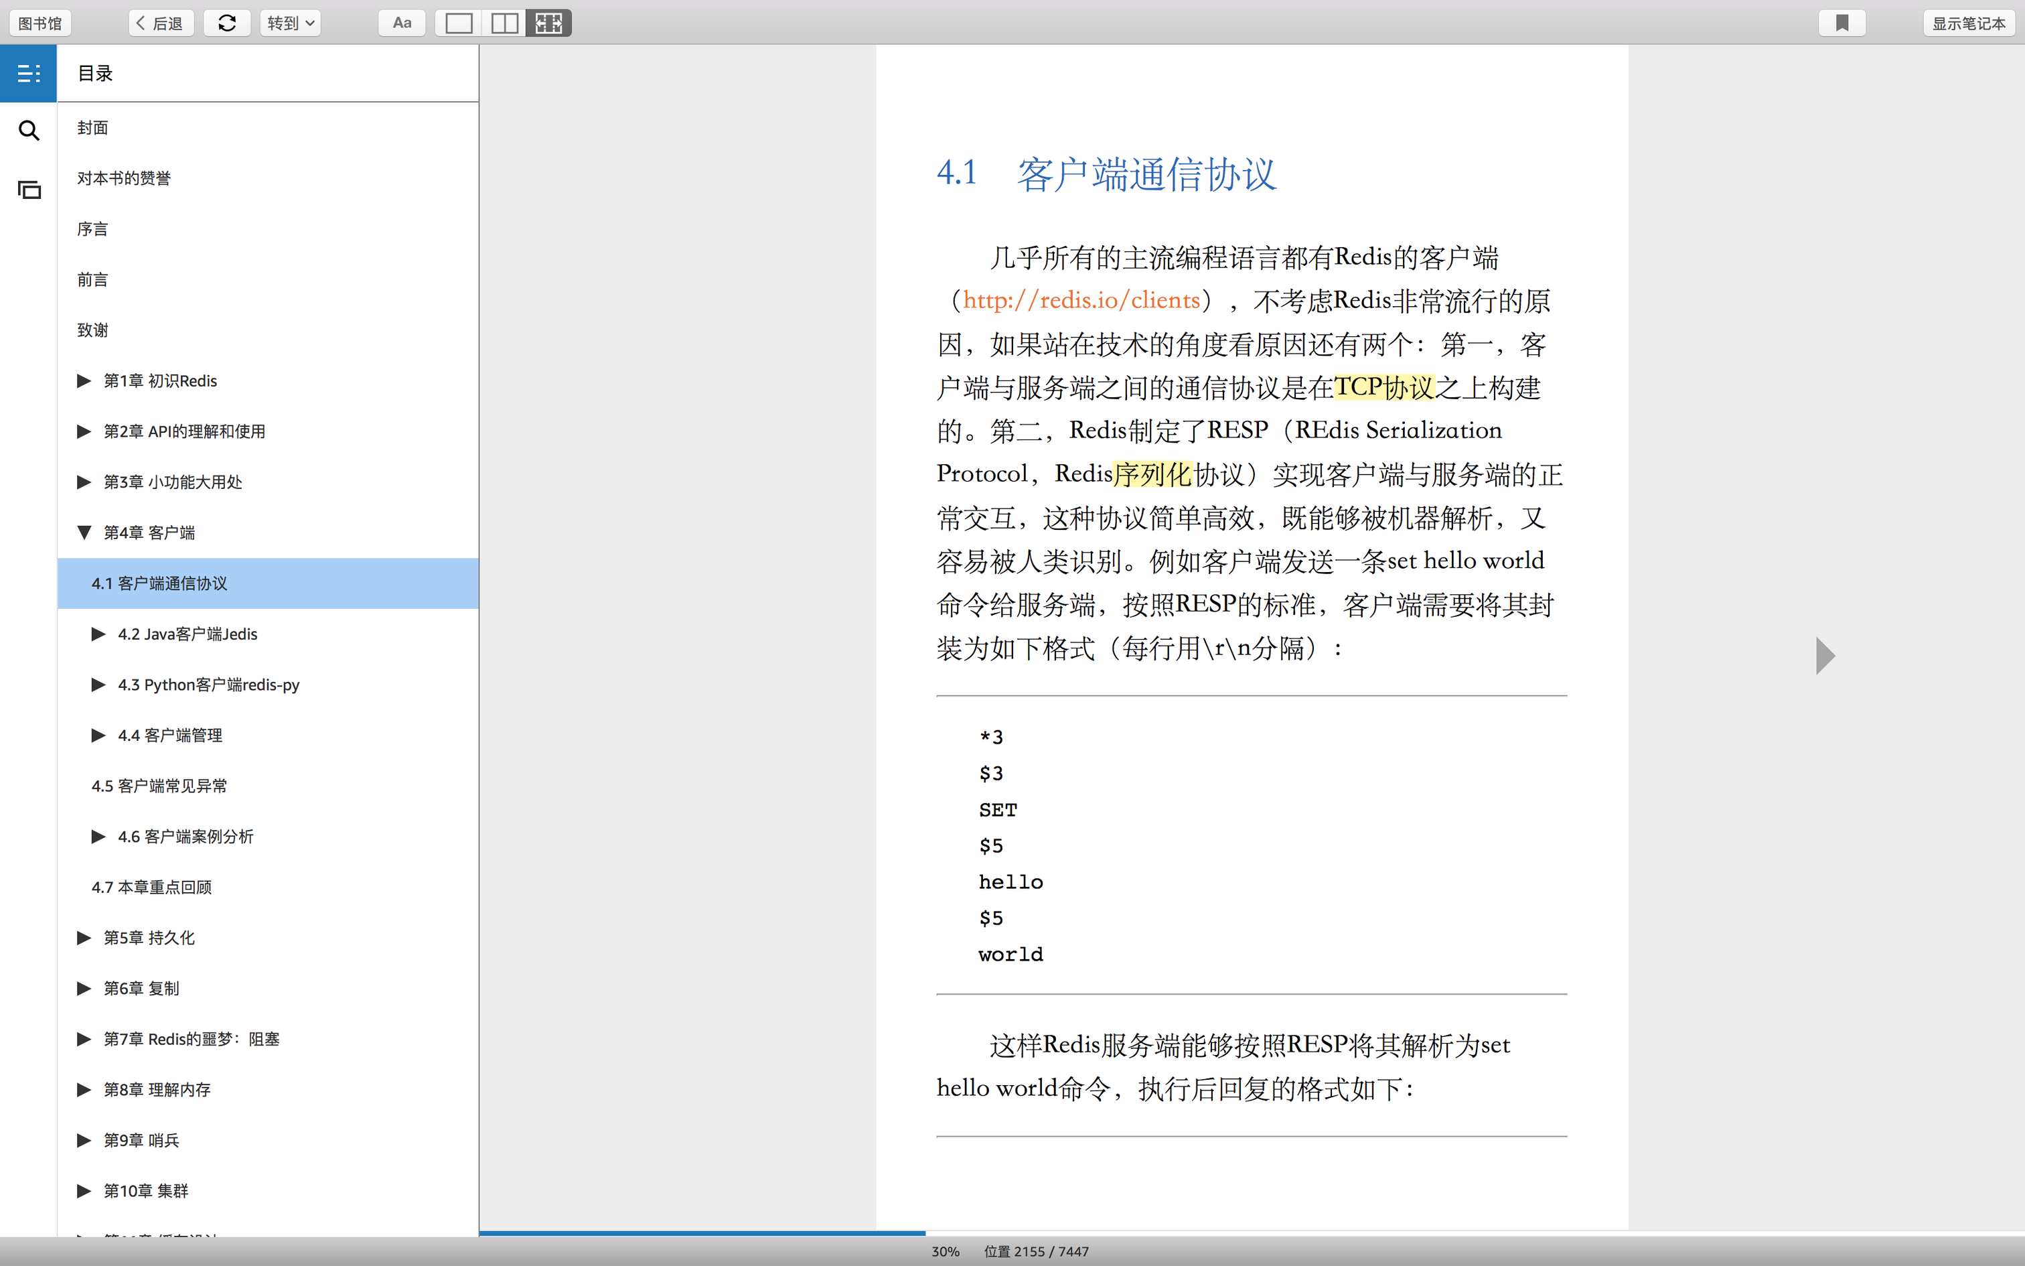Click the 图书馆 library button
This screenshot has height=1266, width=2025.
40,23
